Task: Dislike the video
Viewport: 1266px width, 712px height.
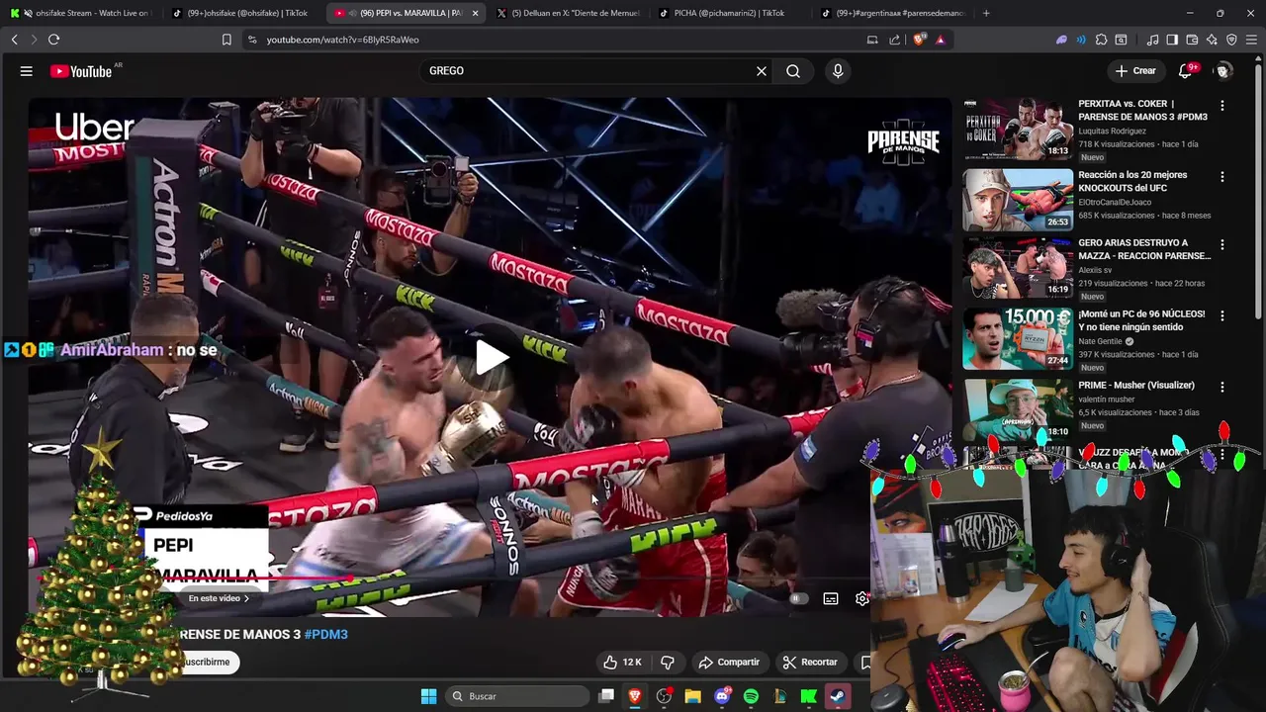Action: point(668,662)
